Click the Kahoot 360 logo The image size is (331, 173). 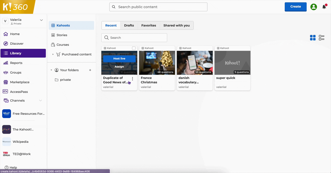click(x=16, y=7)
